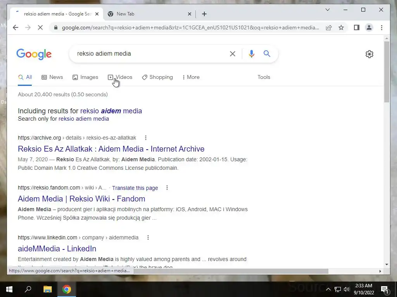Image resolution: width=397 pixels, height=297 pixels.
Task: Switch to Images results tab
Action: point(85,77)
